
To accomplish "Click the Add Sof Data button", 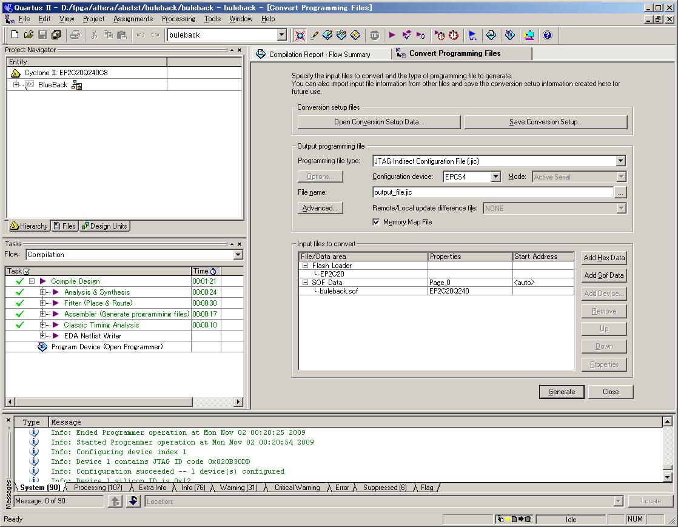I will [x=604, y=275].
